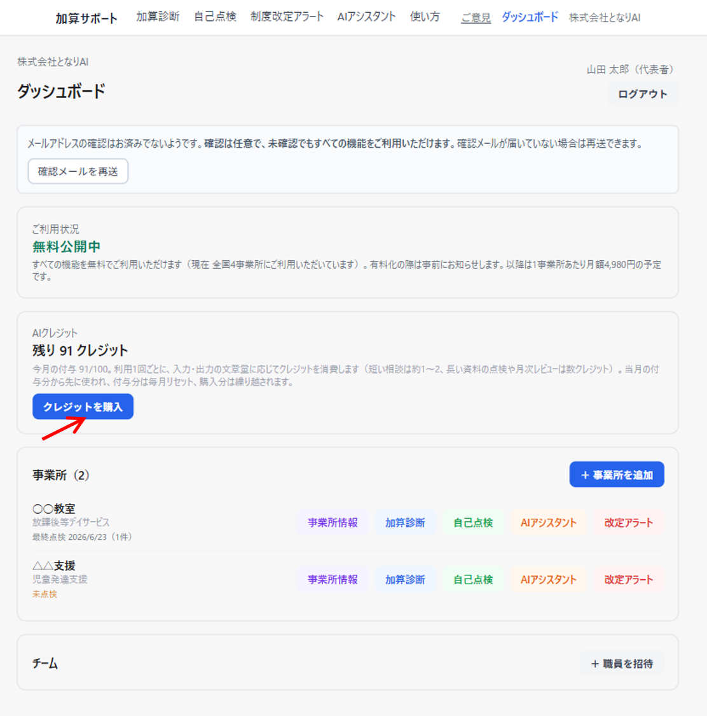View 改定アラート for △△支援
Screen dimensions: 707x716
(x=629, y=579)
